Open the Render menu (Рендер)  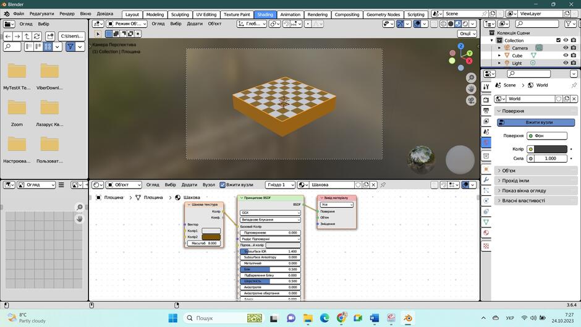point(67,14)
